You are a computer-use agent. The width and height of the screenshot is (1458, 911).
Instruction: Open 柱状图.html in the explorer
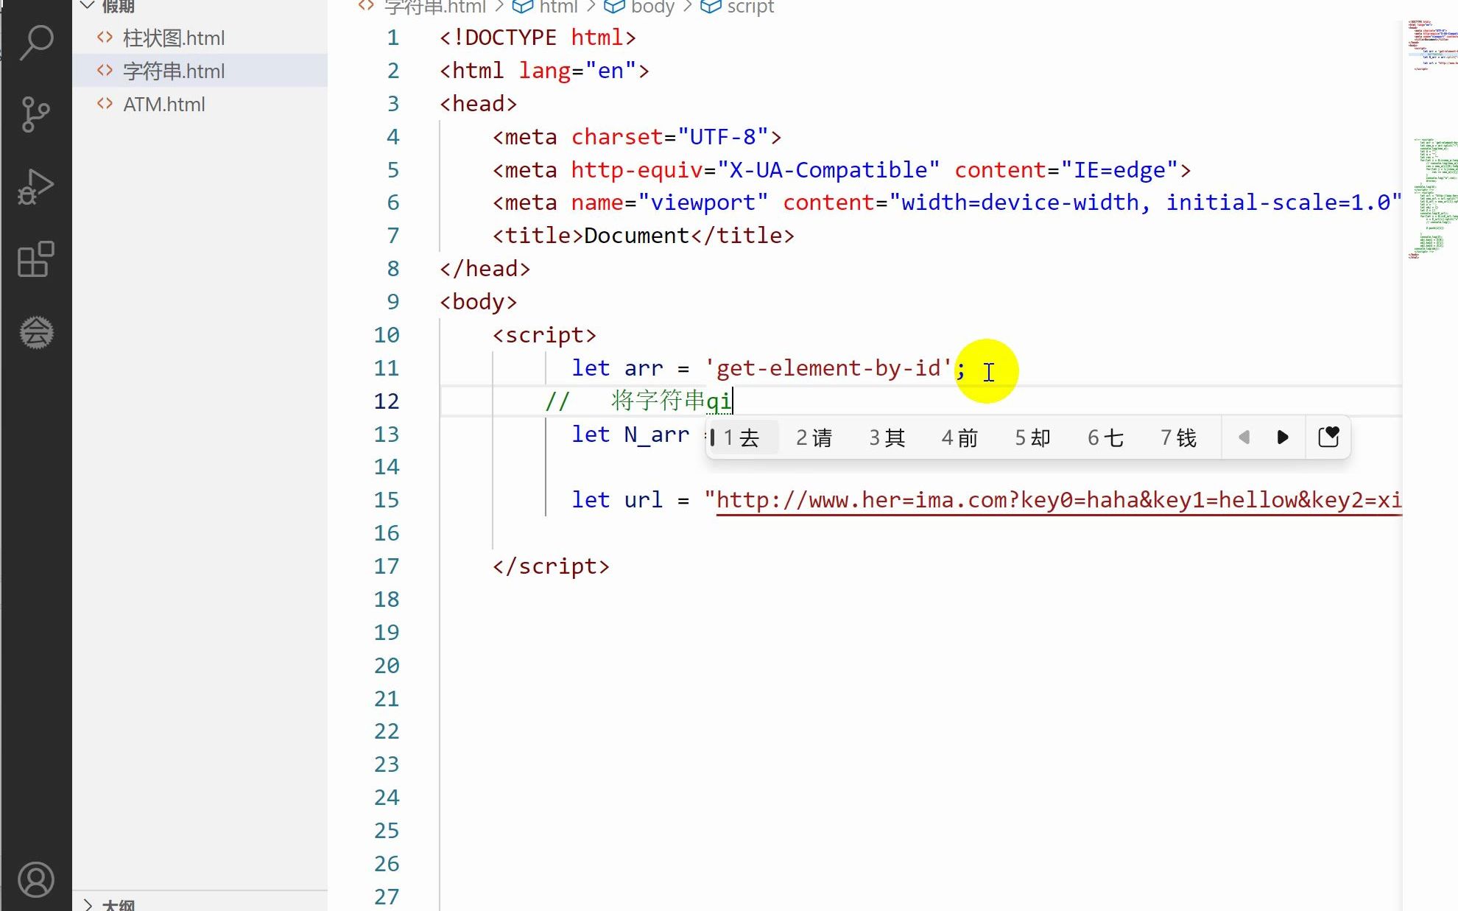(x=200, y=38)
